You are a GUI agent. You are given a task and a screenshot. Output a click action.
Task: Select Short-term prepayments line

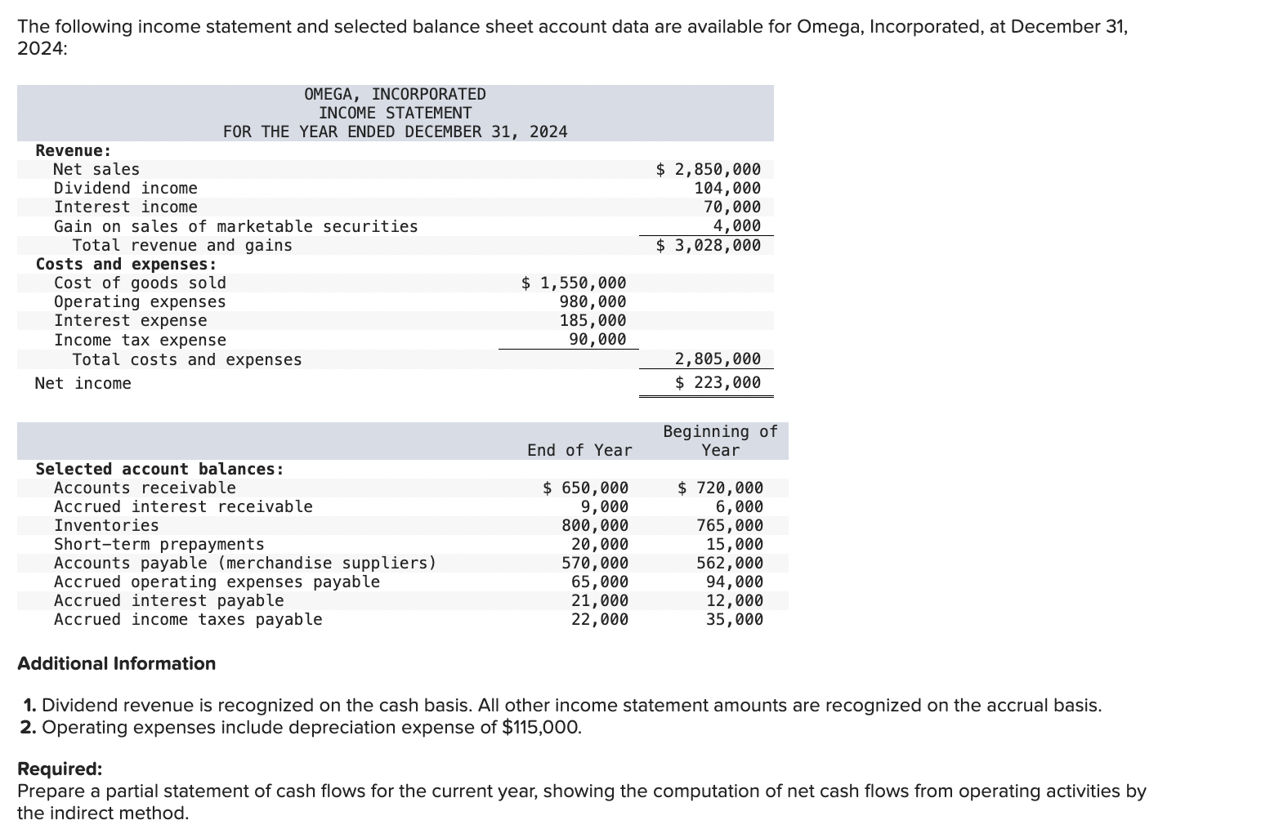pyautogui.click(x=159, y=544)
